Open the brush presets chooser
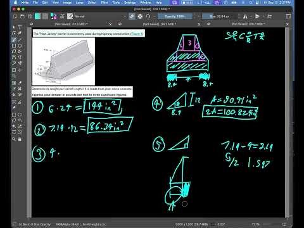The height and width of the screenshot is (228, 304). tap(70, 16)
